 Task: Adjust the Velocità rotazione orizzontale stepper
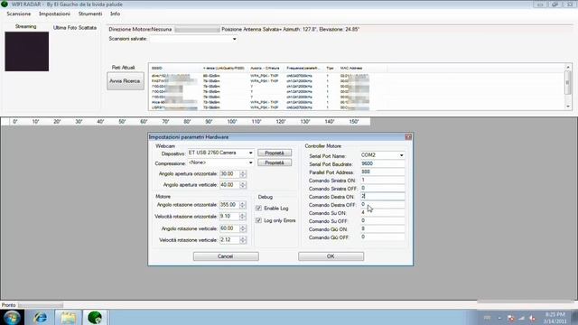click(243, 217)
